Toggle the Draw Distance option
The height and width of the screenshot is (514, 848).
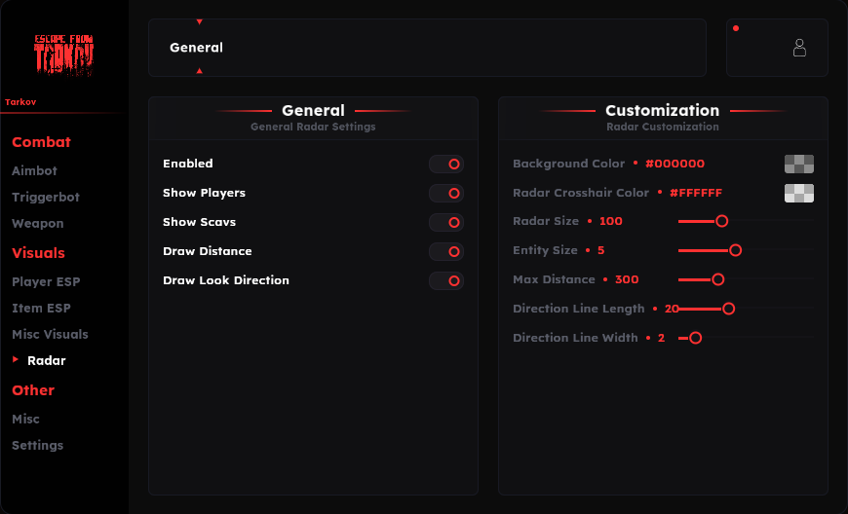coord(446,252)
